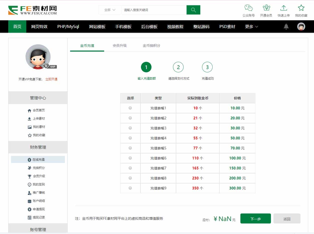Click the large profile avatar in sidebar
Viewport: 314px width, 234px height.
pos(38,57)
